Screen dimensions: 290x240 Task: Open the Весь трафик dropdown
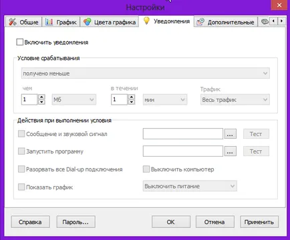235,99
